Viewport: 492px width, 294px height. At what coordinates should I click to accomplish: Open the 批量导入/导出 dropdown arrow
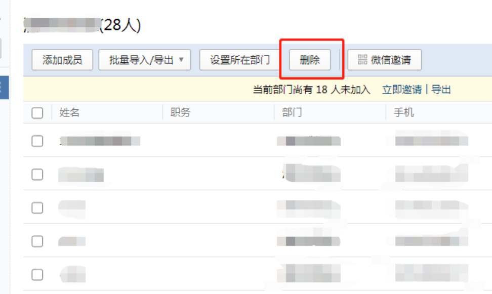pos(181,59)
